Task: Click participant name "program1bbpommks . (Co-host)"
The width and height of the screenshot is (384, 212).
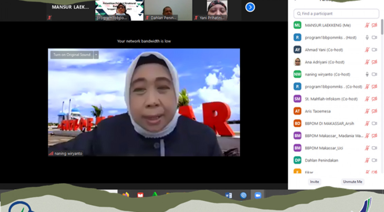Action: [333, 86]
